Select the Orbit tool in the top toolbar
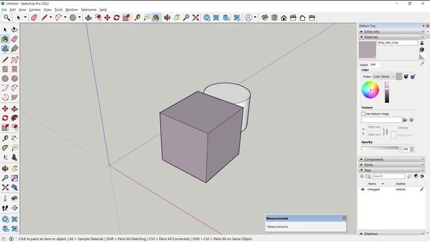This screenshot has width=430, height=242. coord(167,18)
